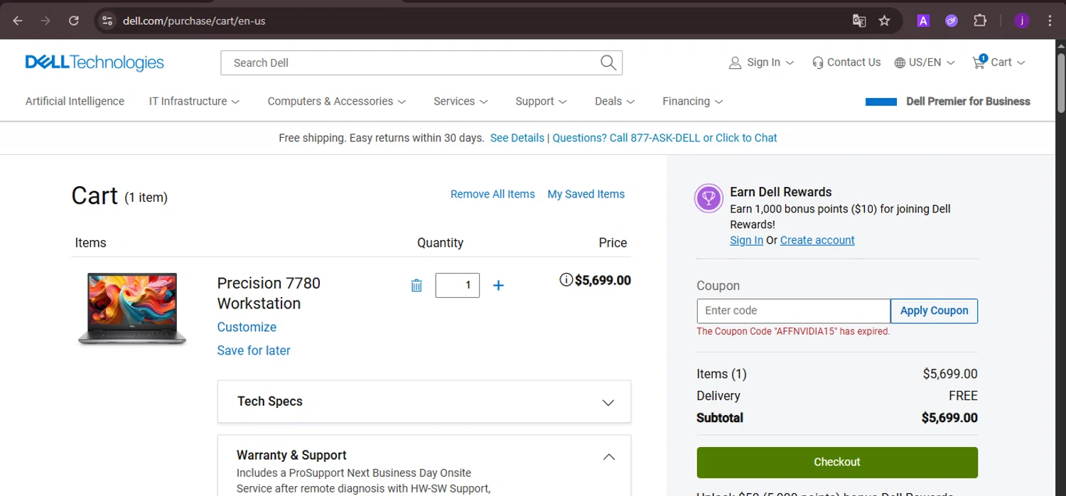
Task: Reload the page with the refresh icon
Action: (x=74, y=21)
